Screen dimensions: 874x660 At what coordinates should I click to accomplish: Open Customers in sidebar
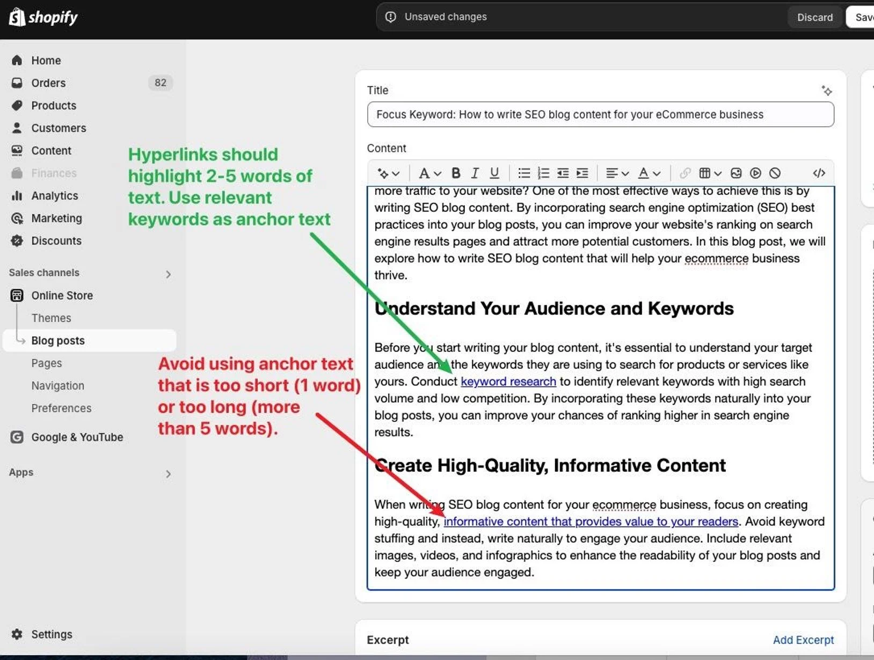click(59, 128)
